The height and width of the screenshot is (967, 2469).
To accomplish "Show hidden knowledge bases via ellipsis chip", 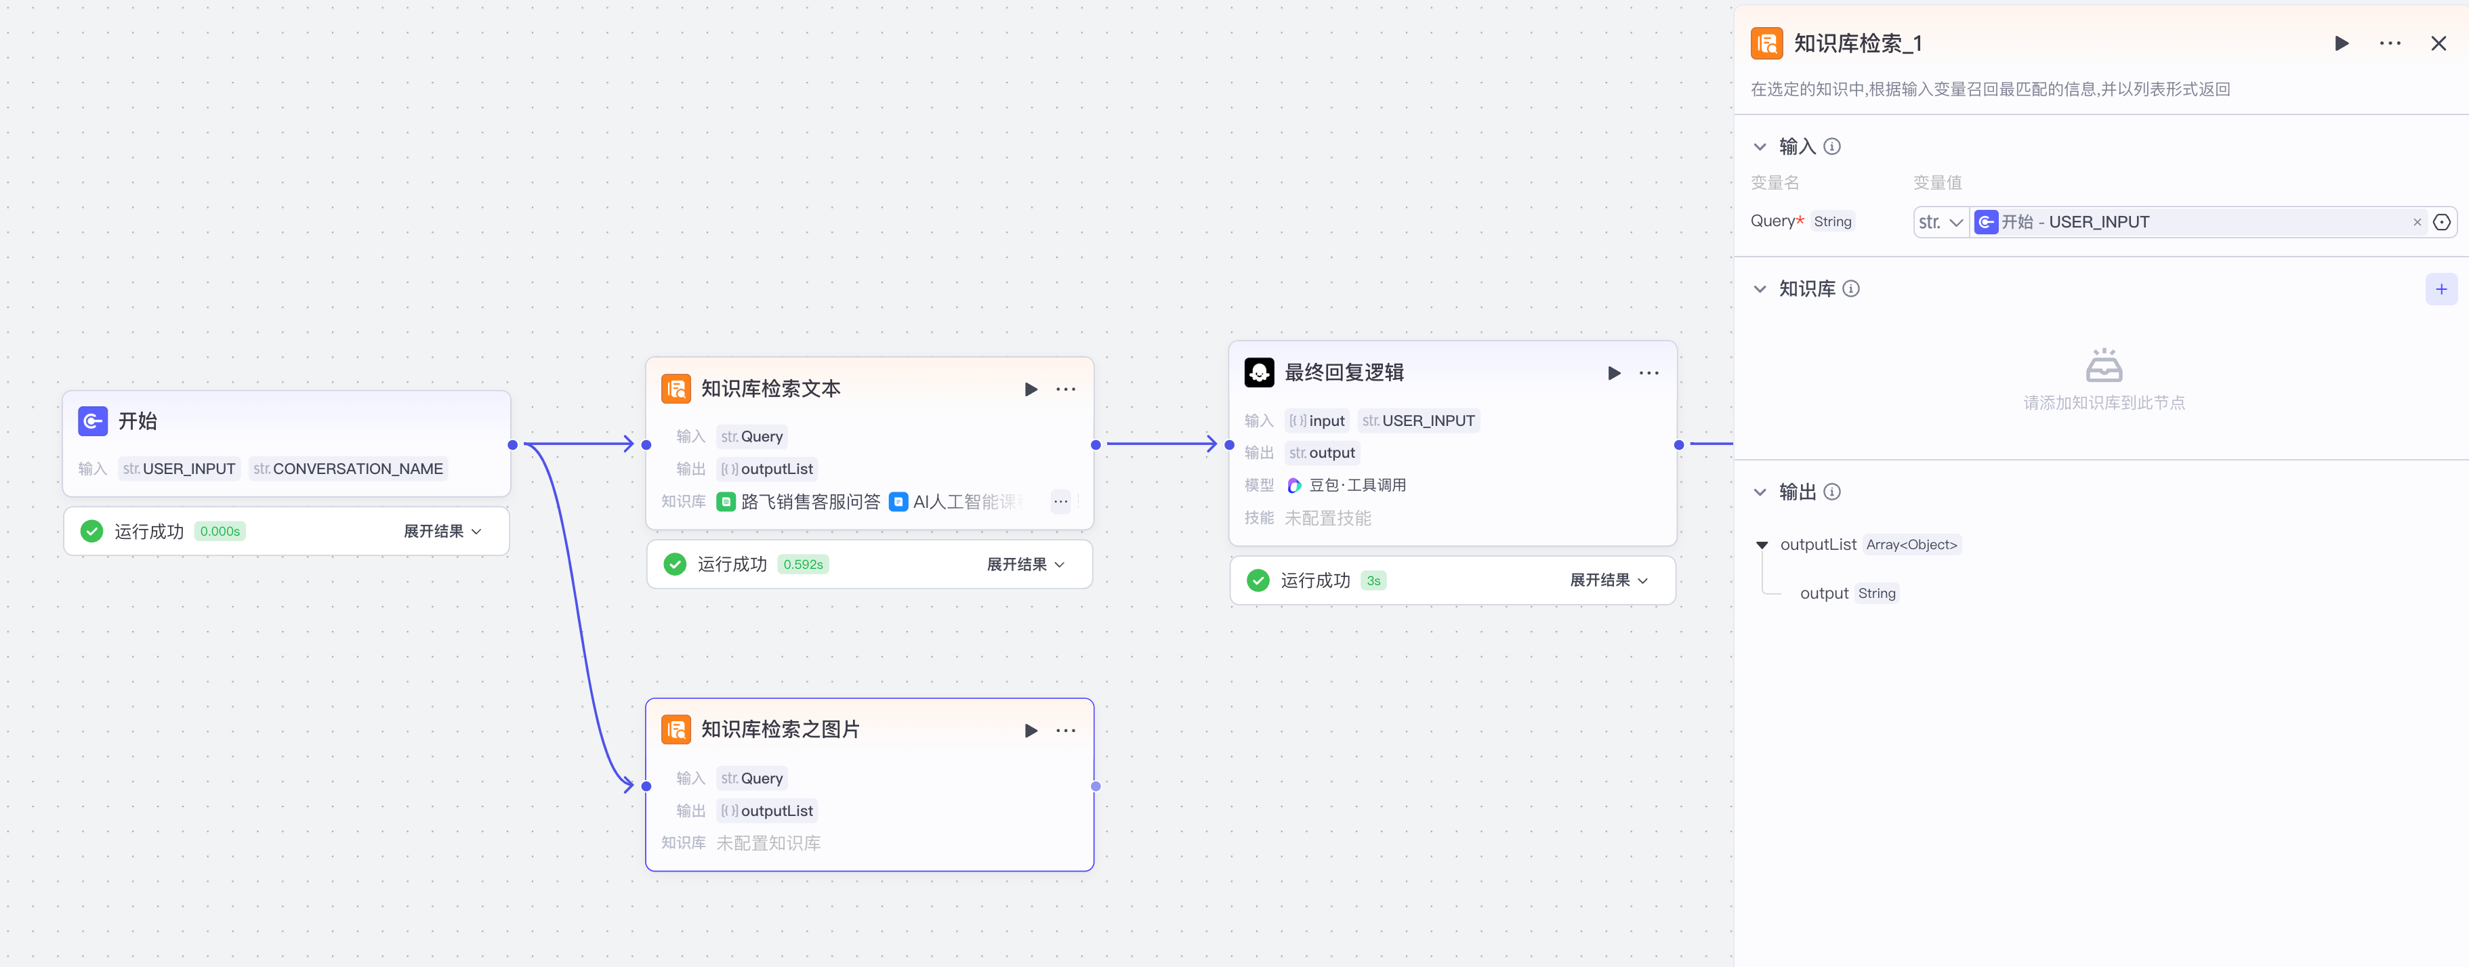I will [x=1060, y=501].
